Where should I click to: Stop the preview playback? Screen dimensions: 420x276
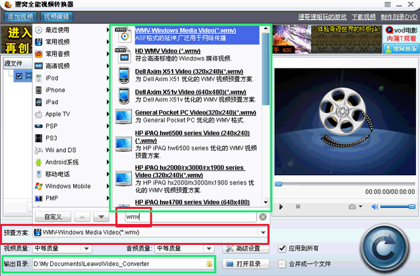click(x=298, y=206)
